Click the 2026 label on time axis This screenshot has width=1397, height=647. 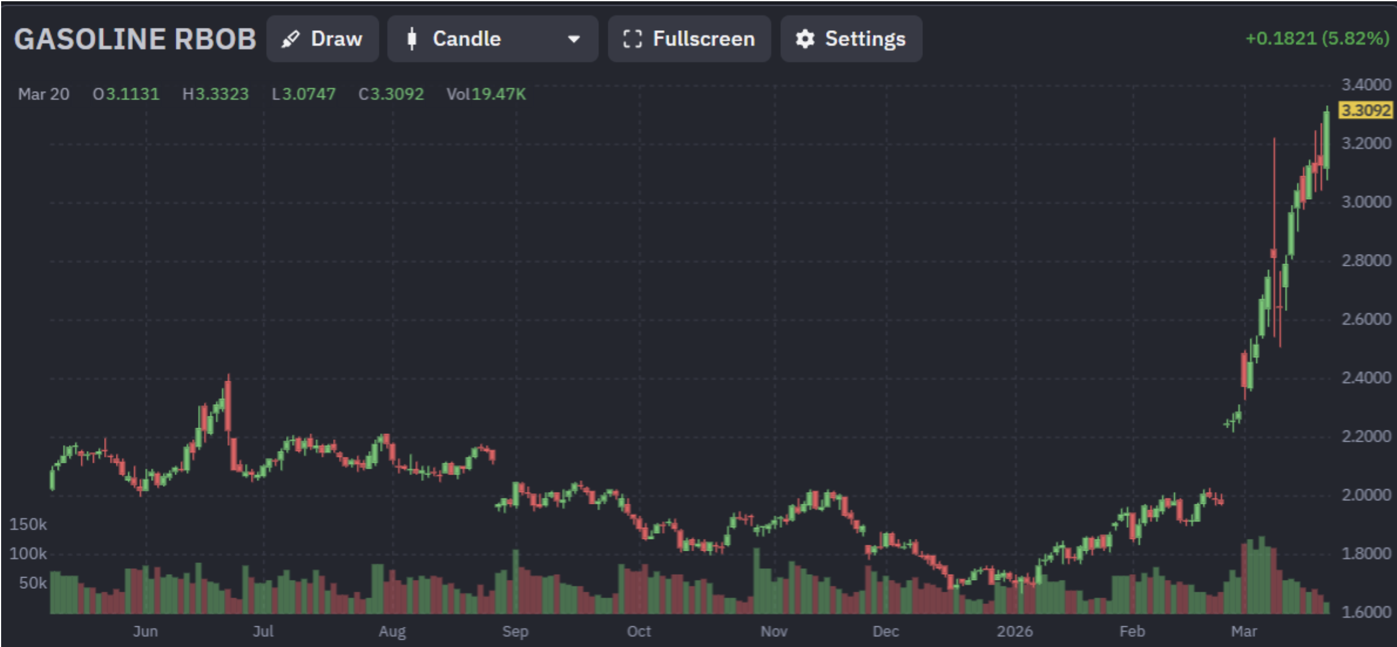point(1014,631)
